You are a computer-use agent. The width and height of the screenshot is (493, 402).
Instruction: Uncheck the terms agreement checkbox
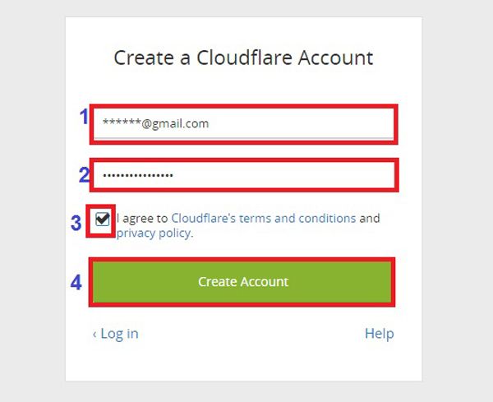tap(103, 219)
